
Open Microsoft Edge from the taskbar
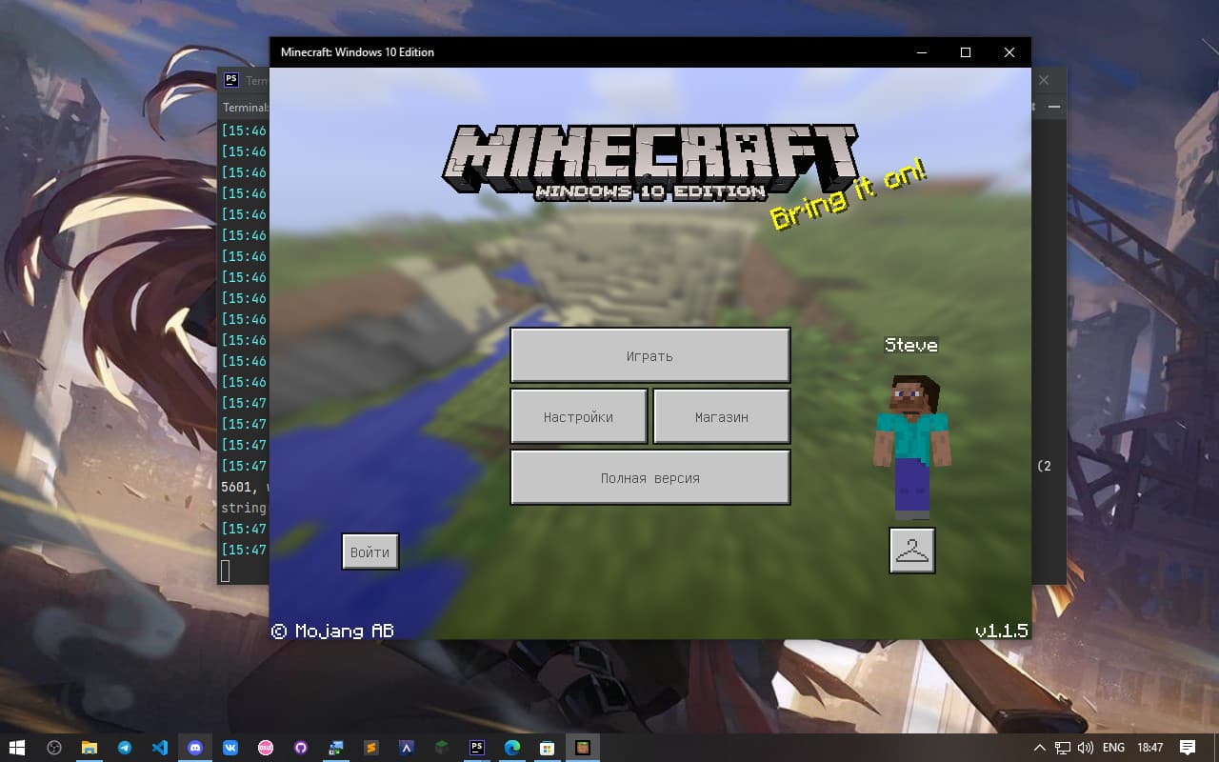pos(512,748)
